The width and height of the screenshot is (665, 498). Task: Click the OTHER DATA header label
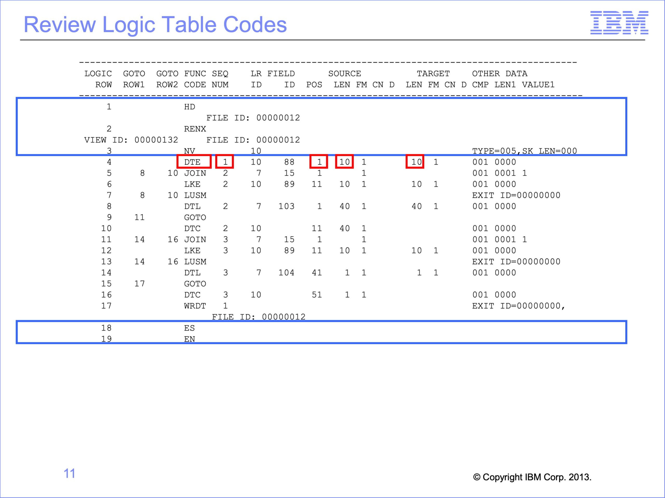(500, 74)
